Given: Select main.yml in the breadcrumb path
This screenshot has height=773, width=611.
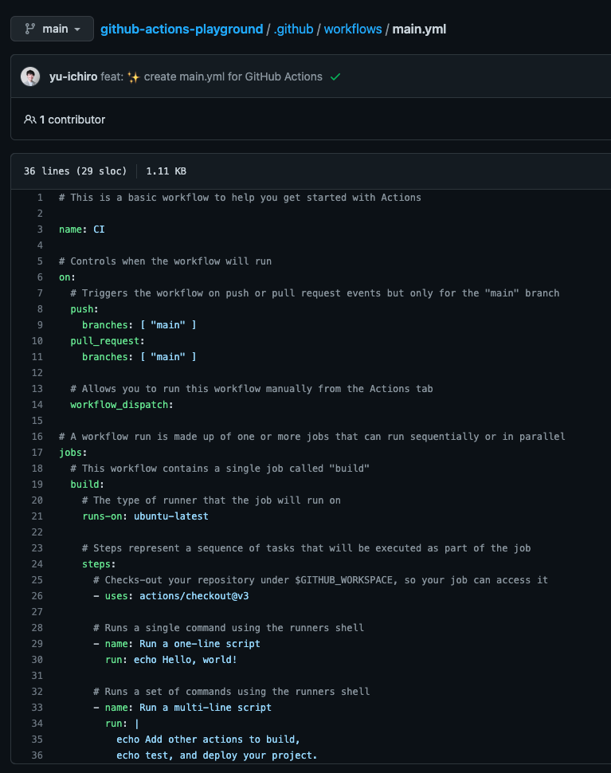Looking at the screenshot, I should pyautogui.click(x=417, y=29).
